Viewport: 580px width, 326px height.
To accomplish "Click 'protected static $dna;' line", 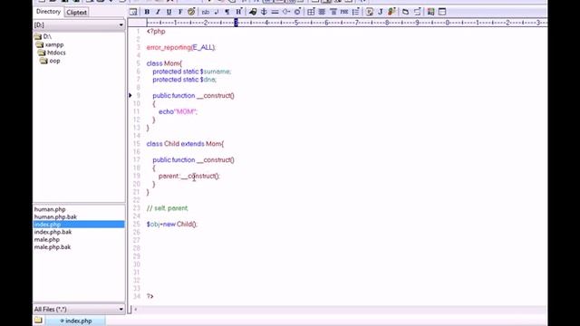I will coord(184,80).
